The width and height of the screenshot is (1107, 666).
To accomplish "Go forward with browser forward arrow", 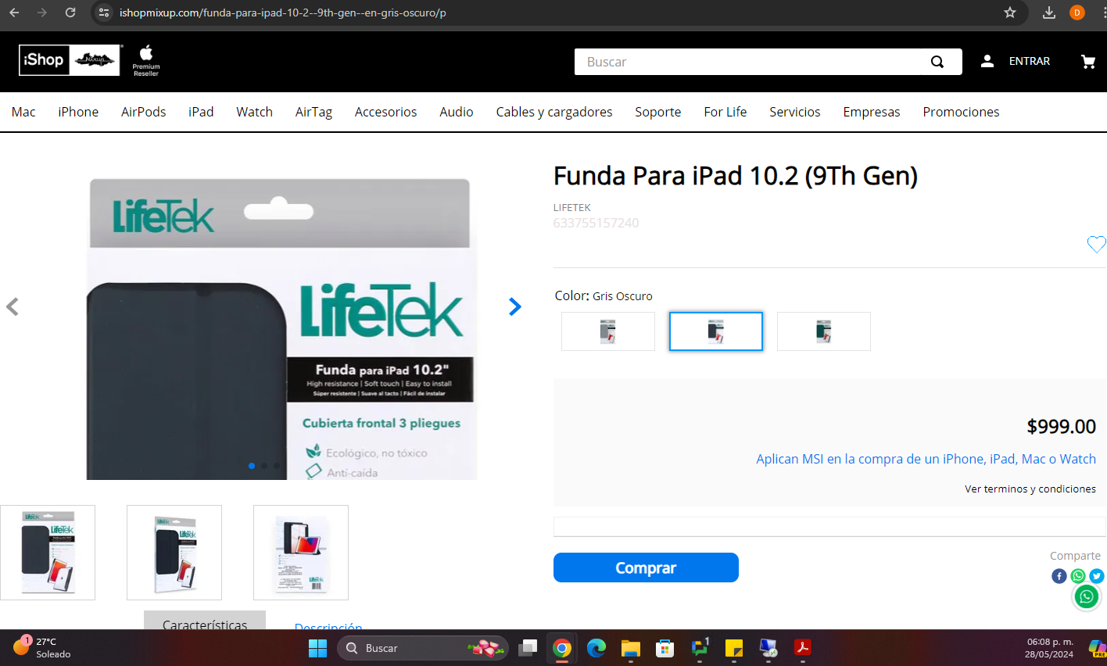I will tap(42, 13).
